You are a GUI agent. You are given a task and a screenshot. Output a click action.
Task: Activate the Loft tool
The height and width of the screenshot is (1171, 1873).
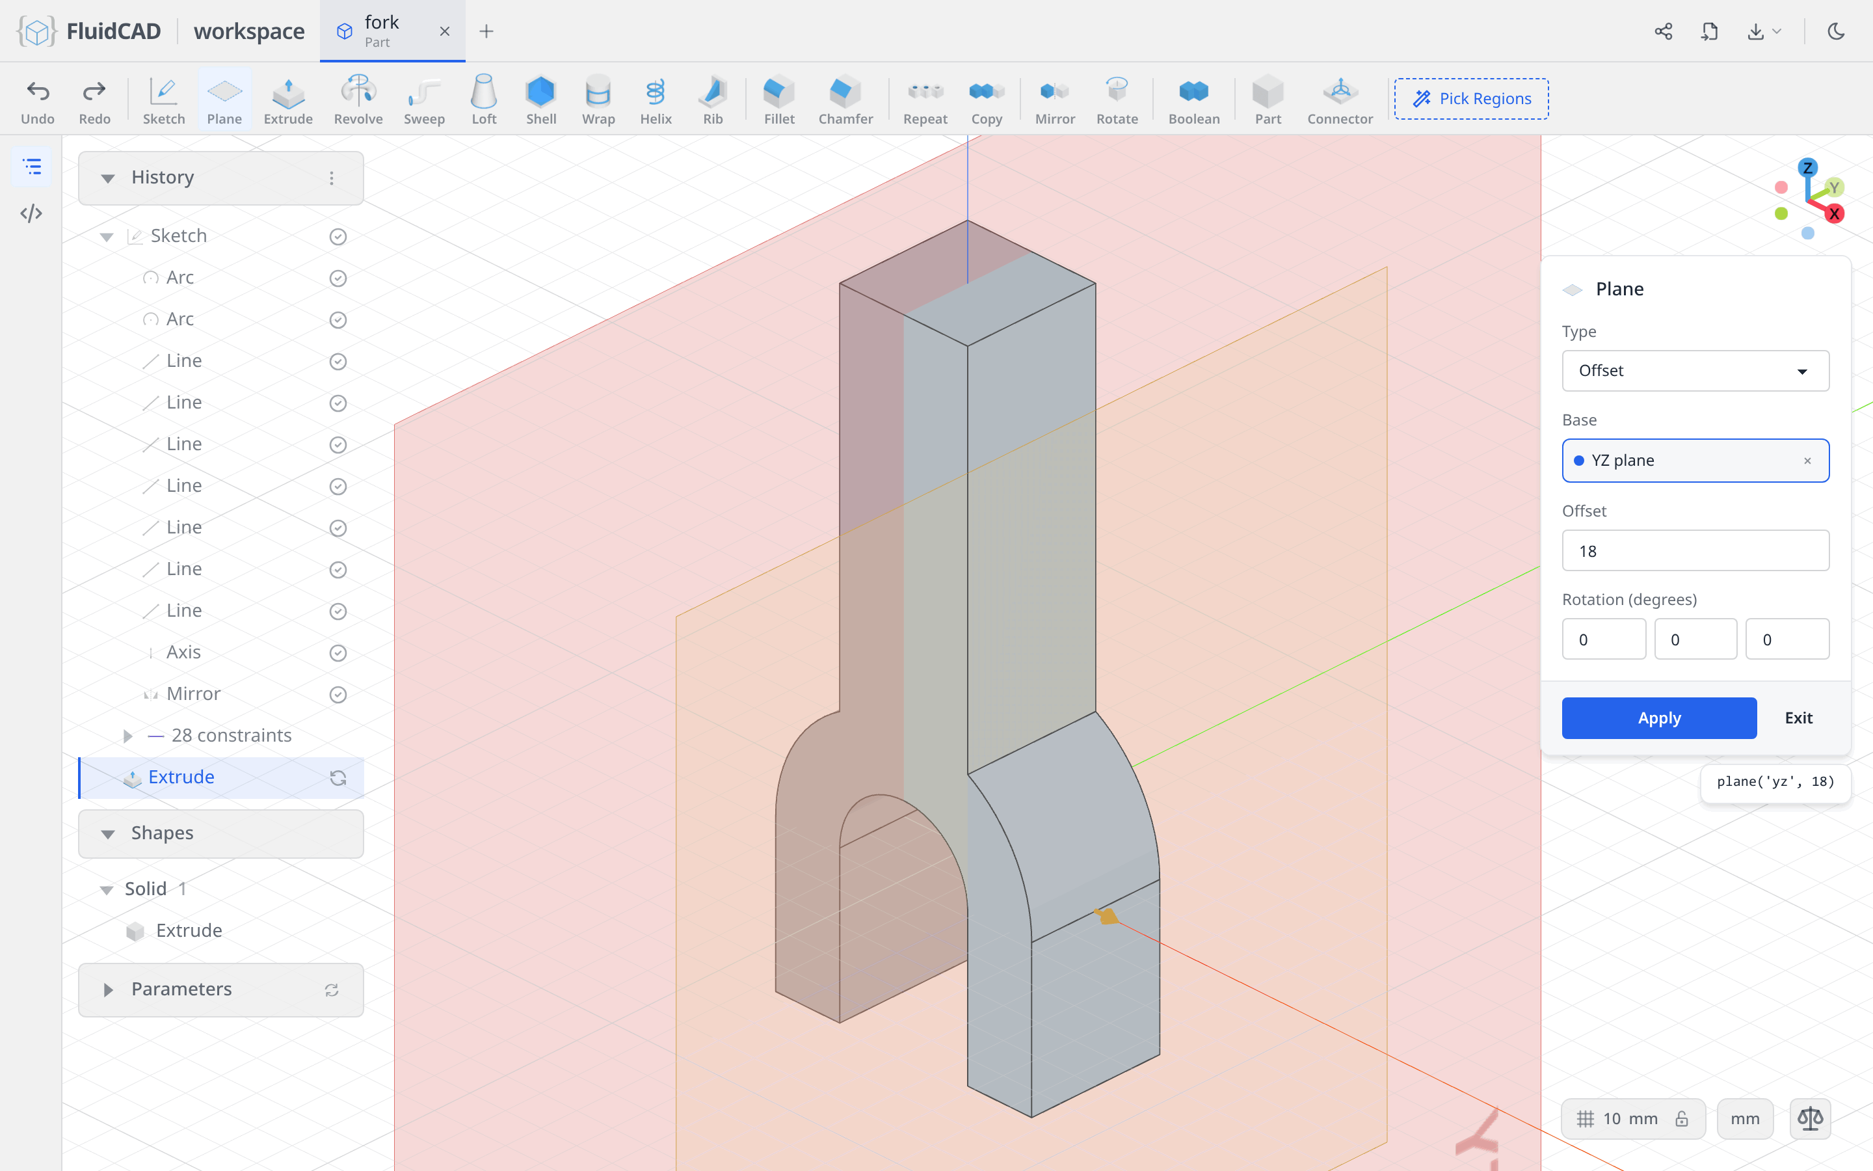tap(484, 100)
